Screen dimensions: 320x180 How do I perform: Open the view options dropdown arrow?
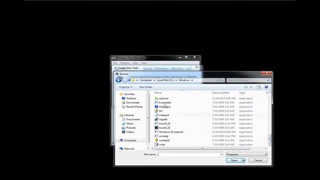click(251, 87)
